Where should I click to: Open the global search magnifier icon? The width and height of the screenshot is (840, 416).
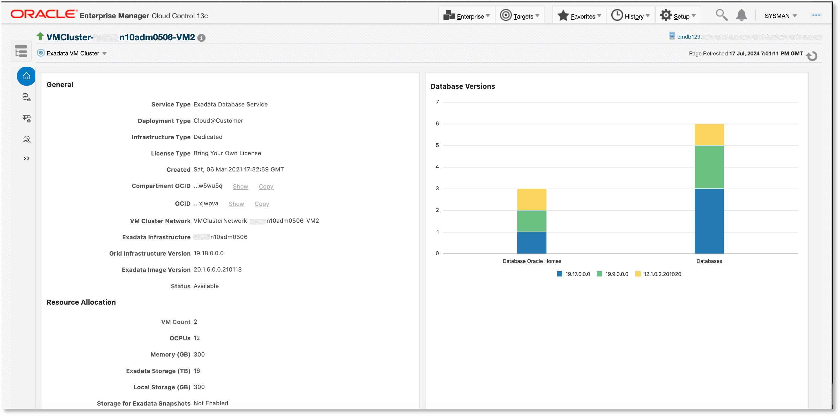721,15
